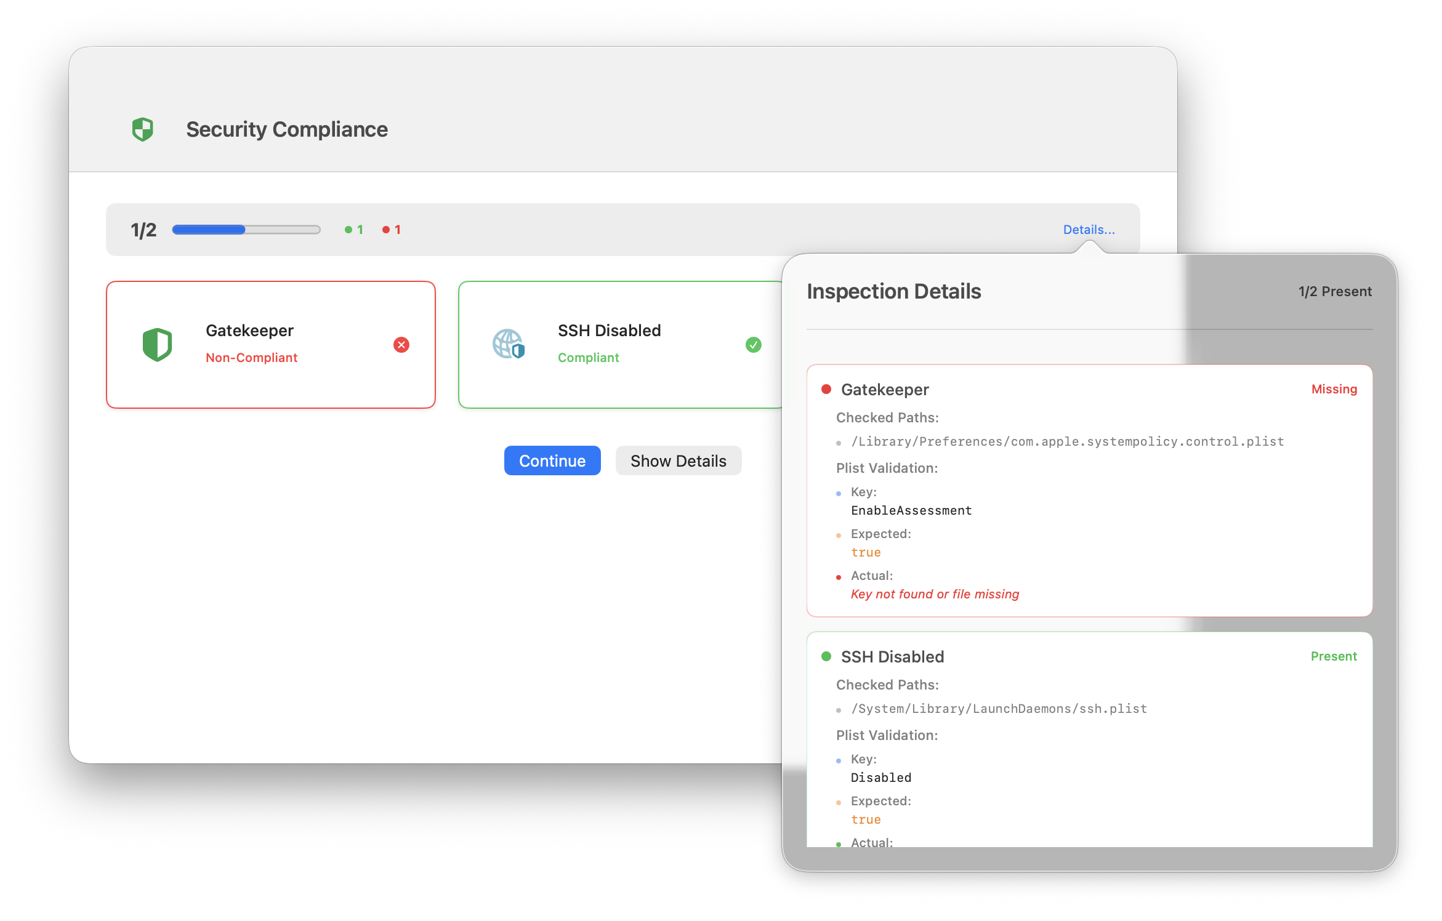This screenshot has width=1442, height=921.
Task: Click the green passed count indicator
Action: [x=354, y=230]
